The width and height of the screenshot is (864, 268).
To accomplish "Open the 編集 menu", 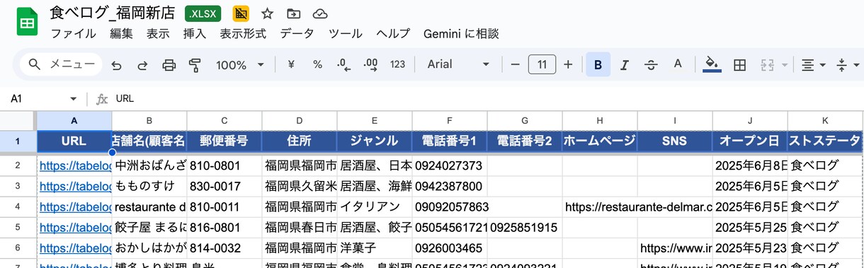I will coord(121,33).
